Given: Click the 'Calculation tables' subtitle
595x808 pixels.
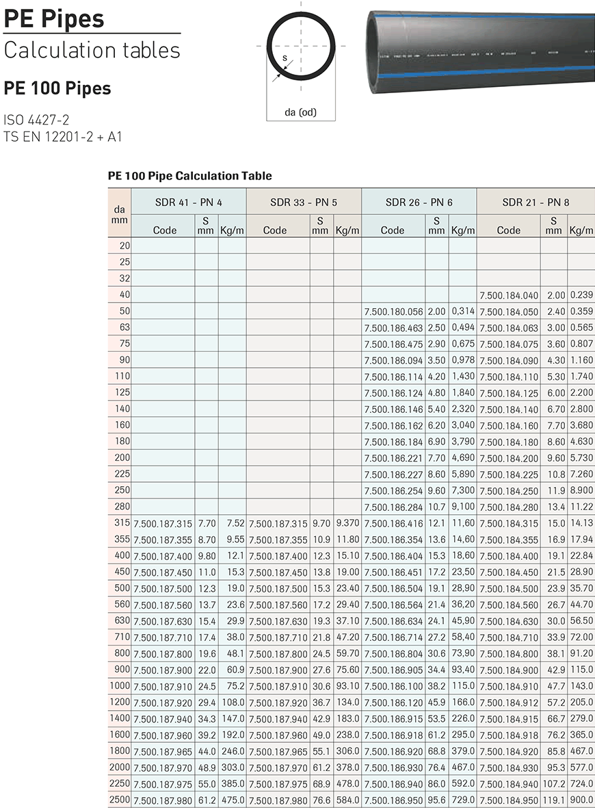Looking at the screenshot, I should [x=92, y=50].
